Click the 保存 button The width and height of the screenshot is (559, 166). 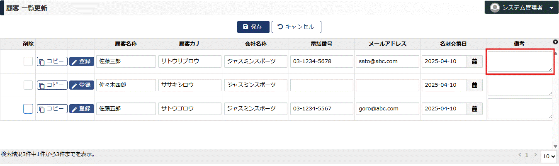coord(253,27)
